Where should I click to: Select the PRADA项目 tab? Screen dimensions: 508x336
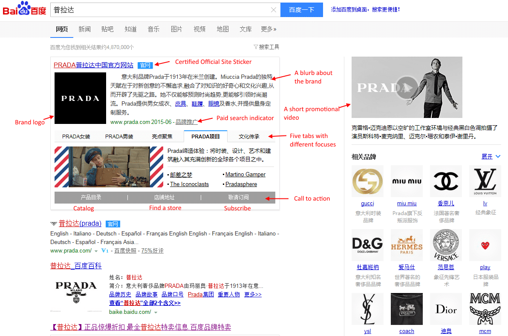click(205, 136)
